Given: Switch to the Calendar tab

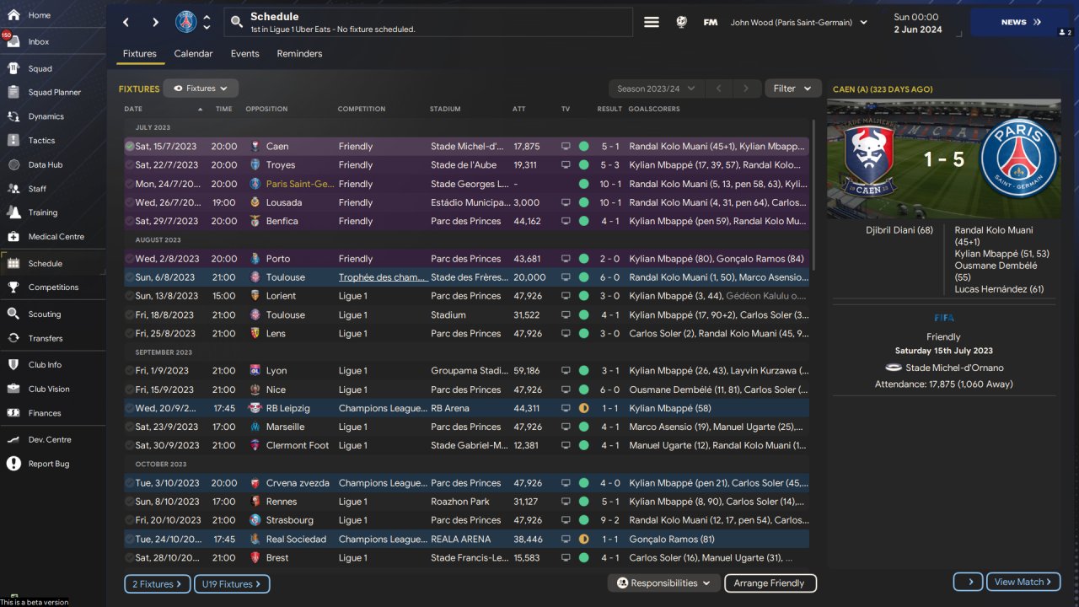Looking at the screenshot, I should [x=193, y=54].
